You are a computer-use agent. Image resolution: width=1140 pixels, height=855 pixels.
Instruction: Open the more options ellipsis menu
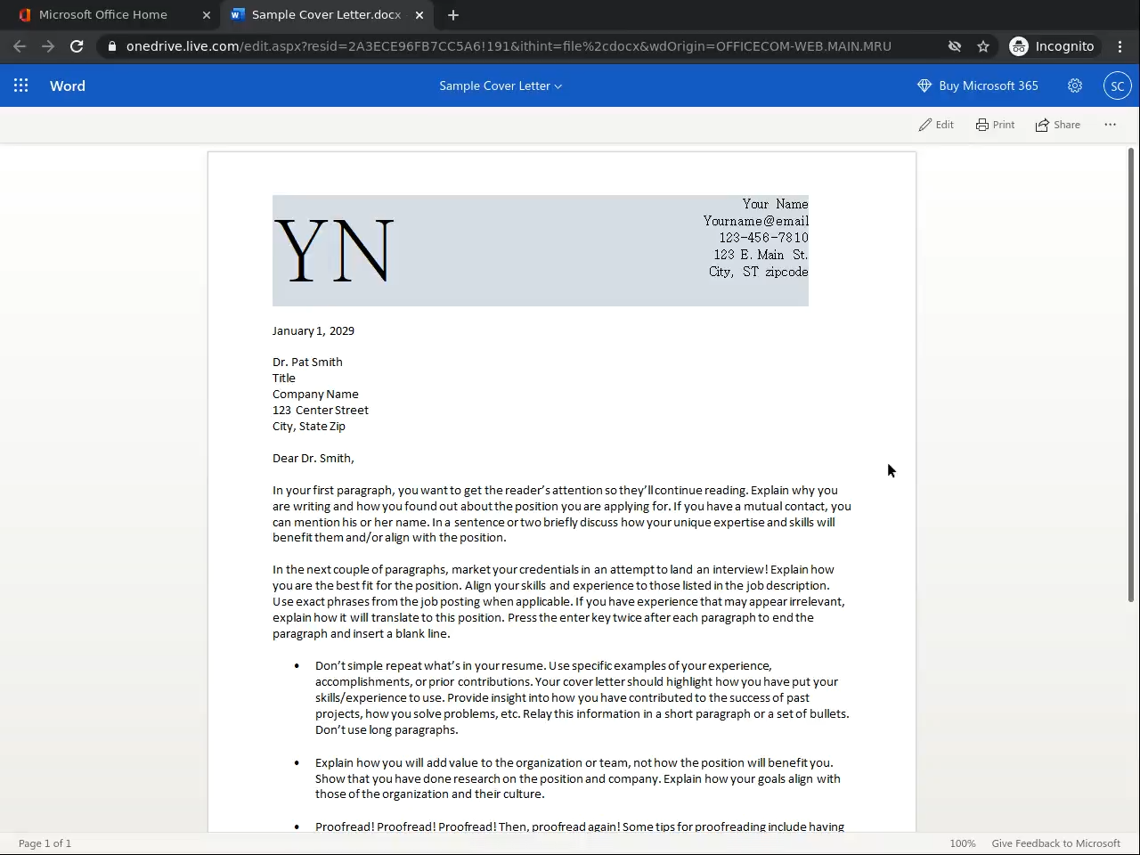point(1110,125)
